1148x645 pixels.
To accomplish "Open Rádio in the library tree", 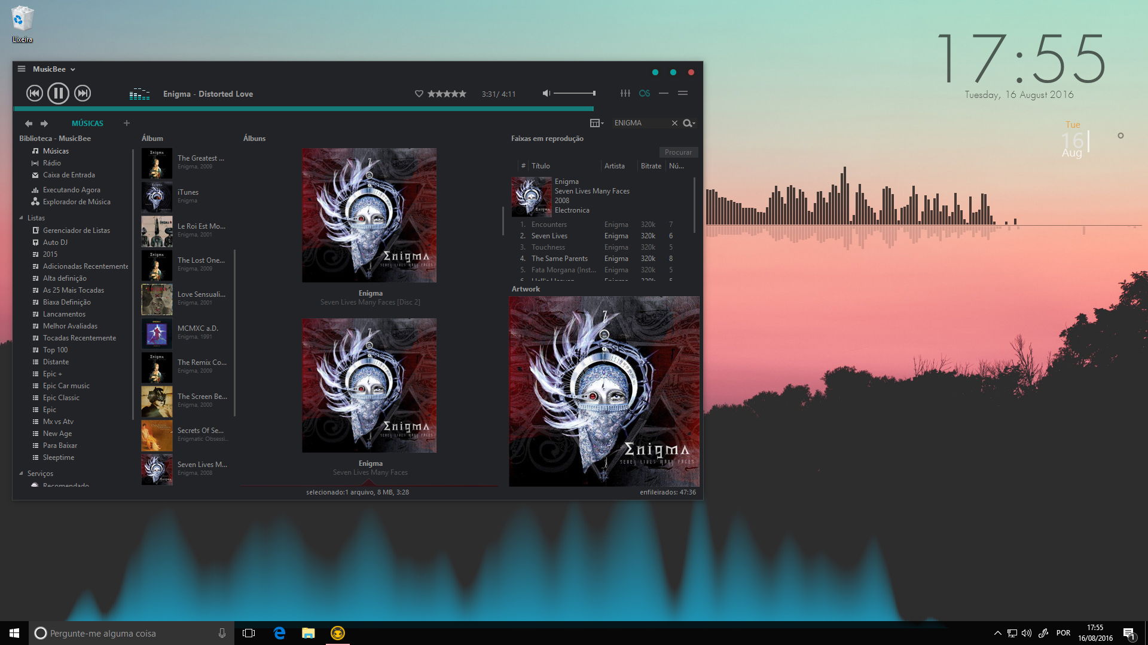I will pos(51,163).
